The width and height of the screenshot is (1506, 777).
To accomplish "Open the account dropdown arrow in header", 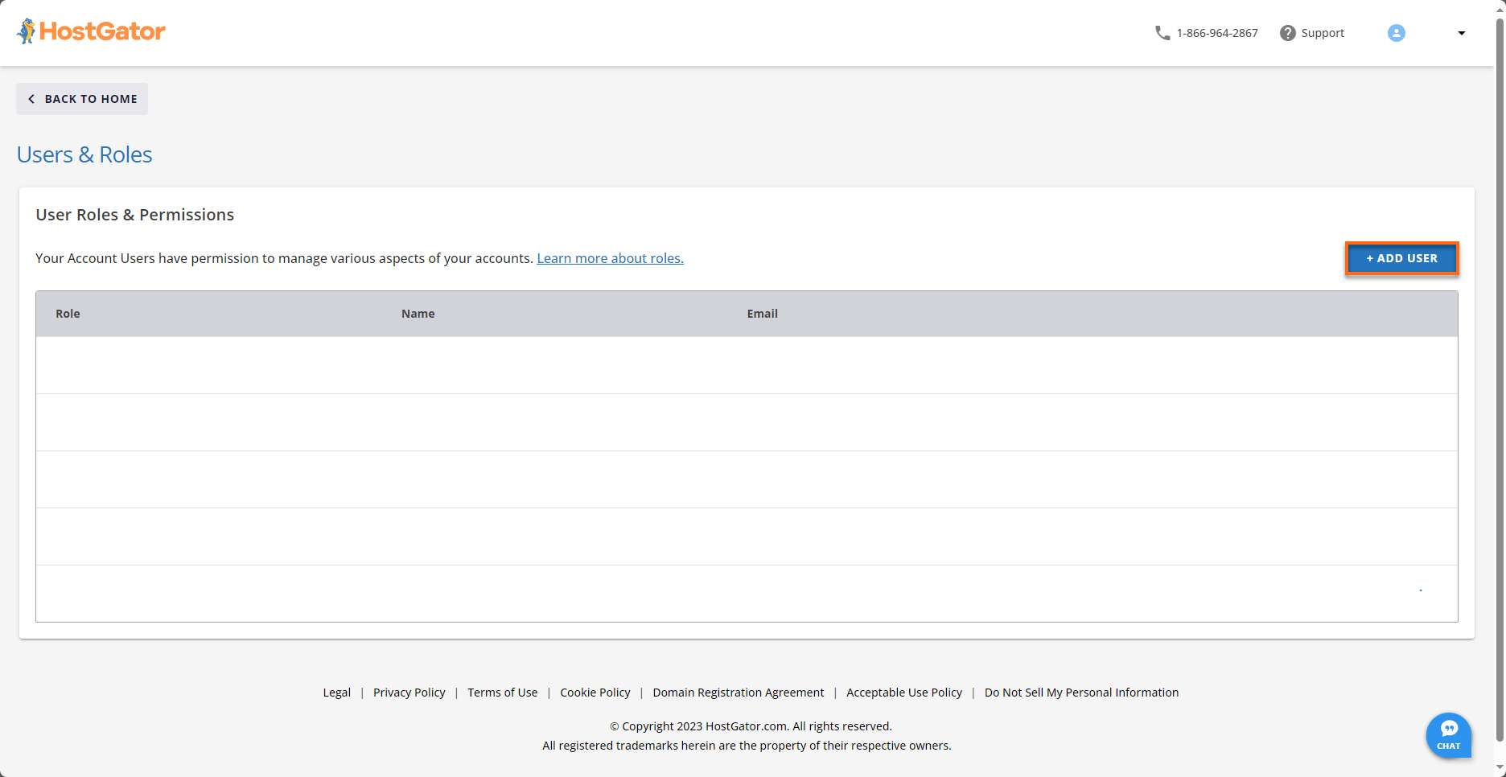I will [x=1462, y=34].
